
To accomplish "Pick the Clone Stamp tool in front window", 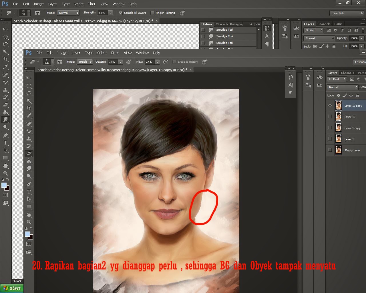I will point(29,139).
